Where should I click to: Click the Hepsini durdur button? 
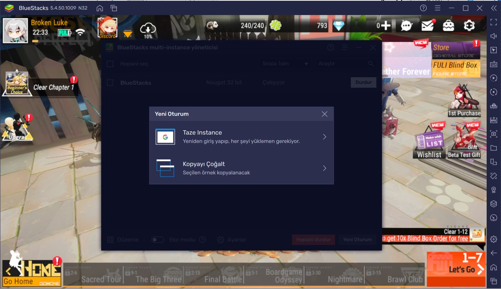click(x=313, y=240)
